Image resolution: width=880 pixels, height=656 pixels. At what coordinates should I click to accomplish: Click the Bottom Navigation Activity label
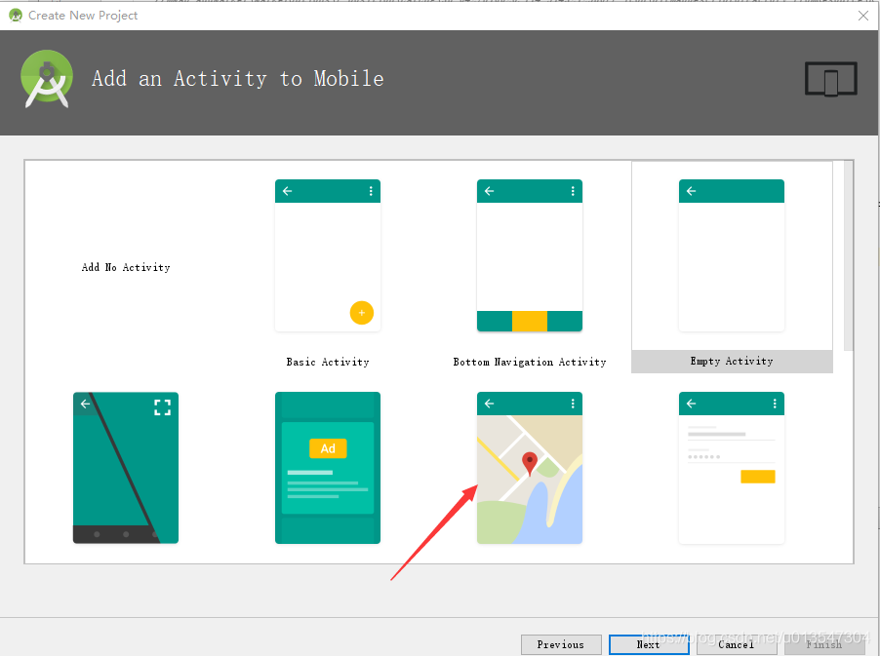529,363
